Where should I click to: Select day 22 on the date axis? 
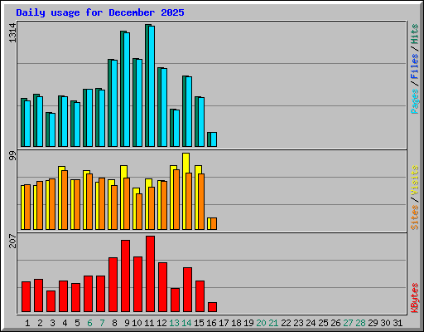(x=286, y=323)
